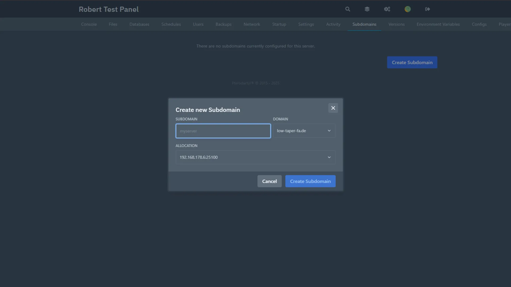This screenshot has height=287, width=511.
Task: Click the user avatar icon
Action: tap(408, 9)
